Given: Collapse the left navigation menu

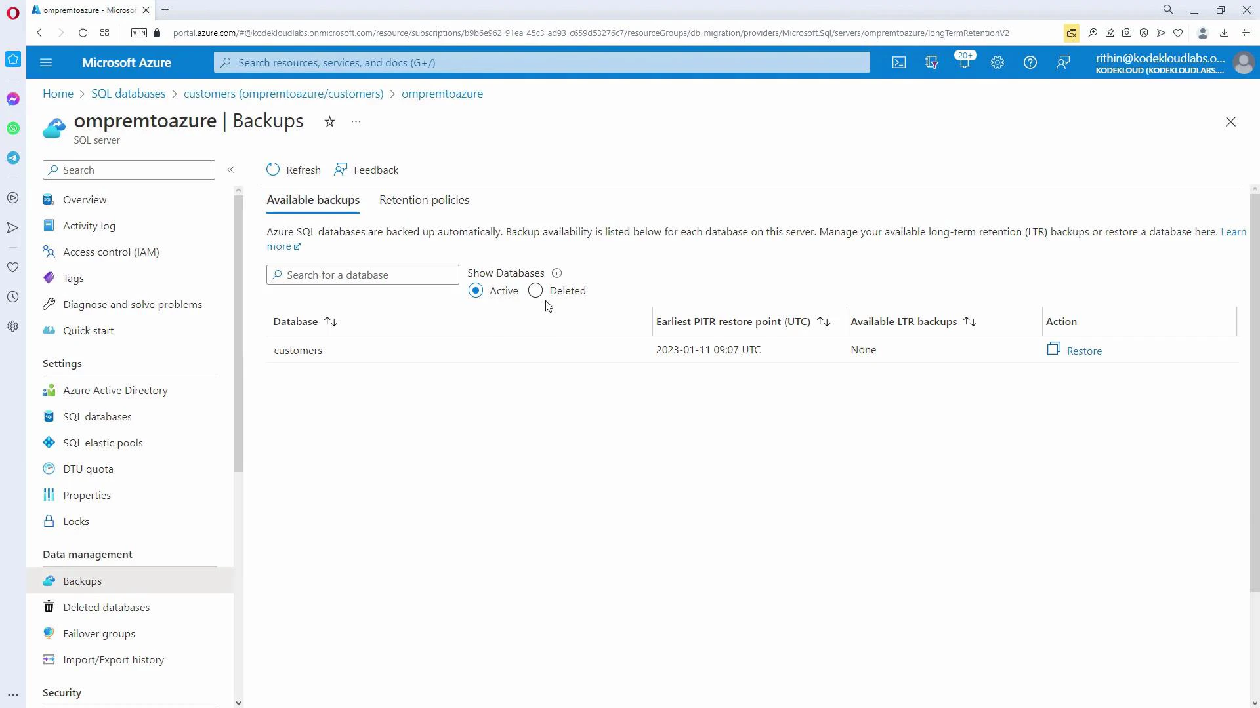Looking at the screenshot, I should (231, 169).
